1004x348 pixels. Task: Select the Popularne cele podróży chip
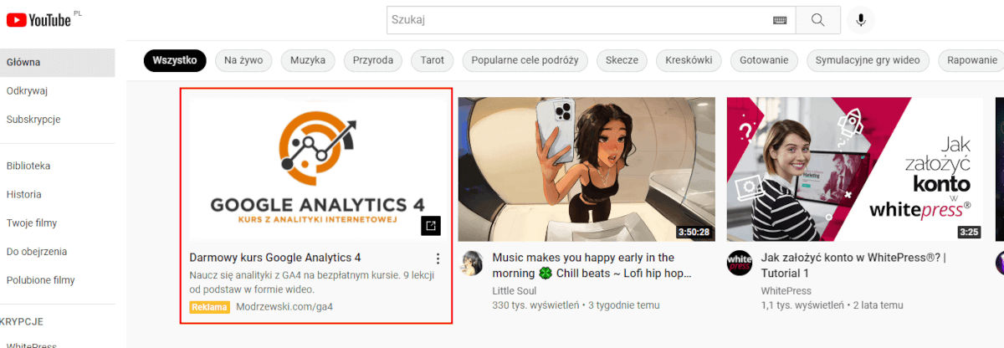[x=525, y=60]
